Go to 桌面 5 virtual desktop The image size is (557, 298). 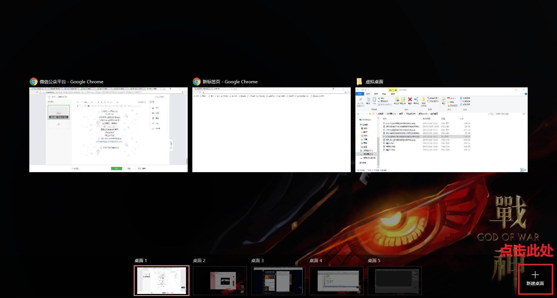point(395,280)
